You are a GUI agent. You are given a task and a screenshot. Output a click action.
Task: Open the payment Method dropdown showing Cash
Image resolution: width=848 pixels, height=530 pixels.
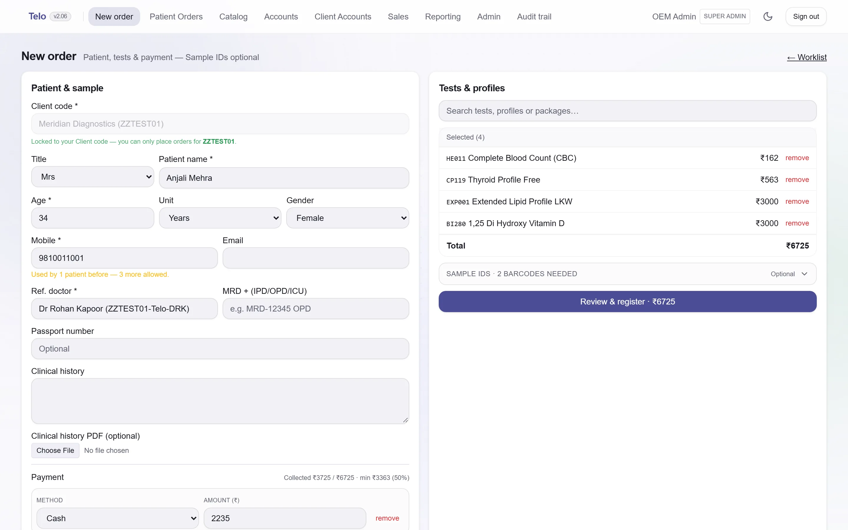[118, 518]
